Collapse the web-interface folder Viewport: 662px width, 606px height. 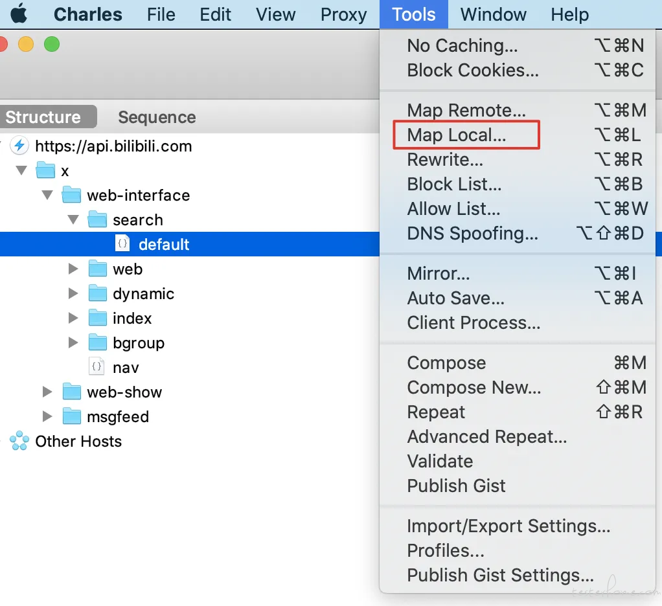(47, 195)
